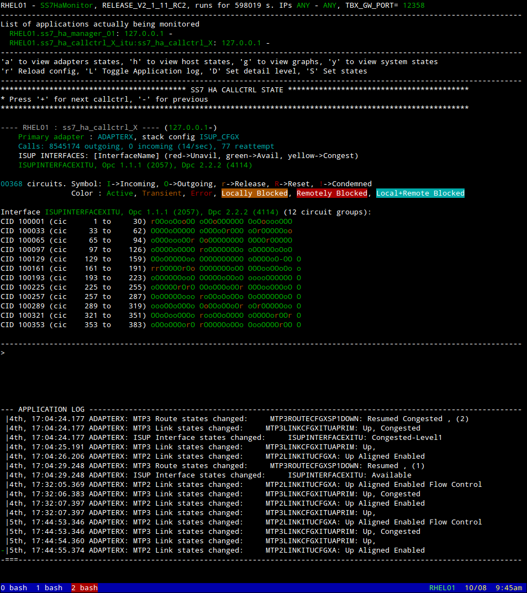Click the 'ISUPINTERFACEXITU, Opc 1.1.1' green interface status line

click(135, 165)
